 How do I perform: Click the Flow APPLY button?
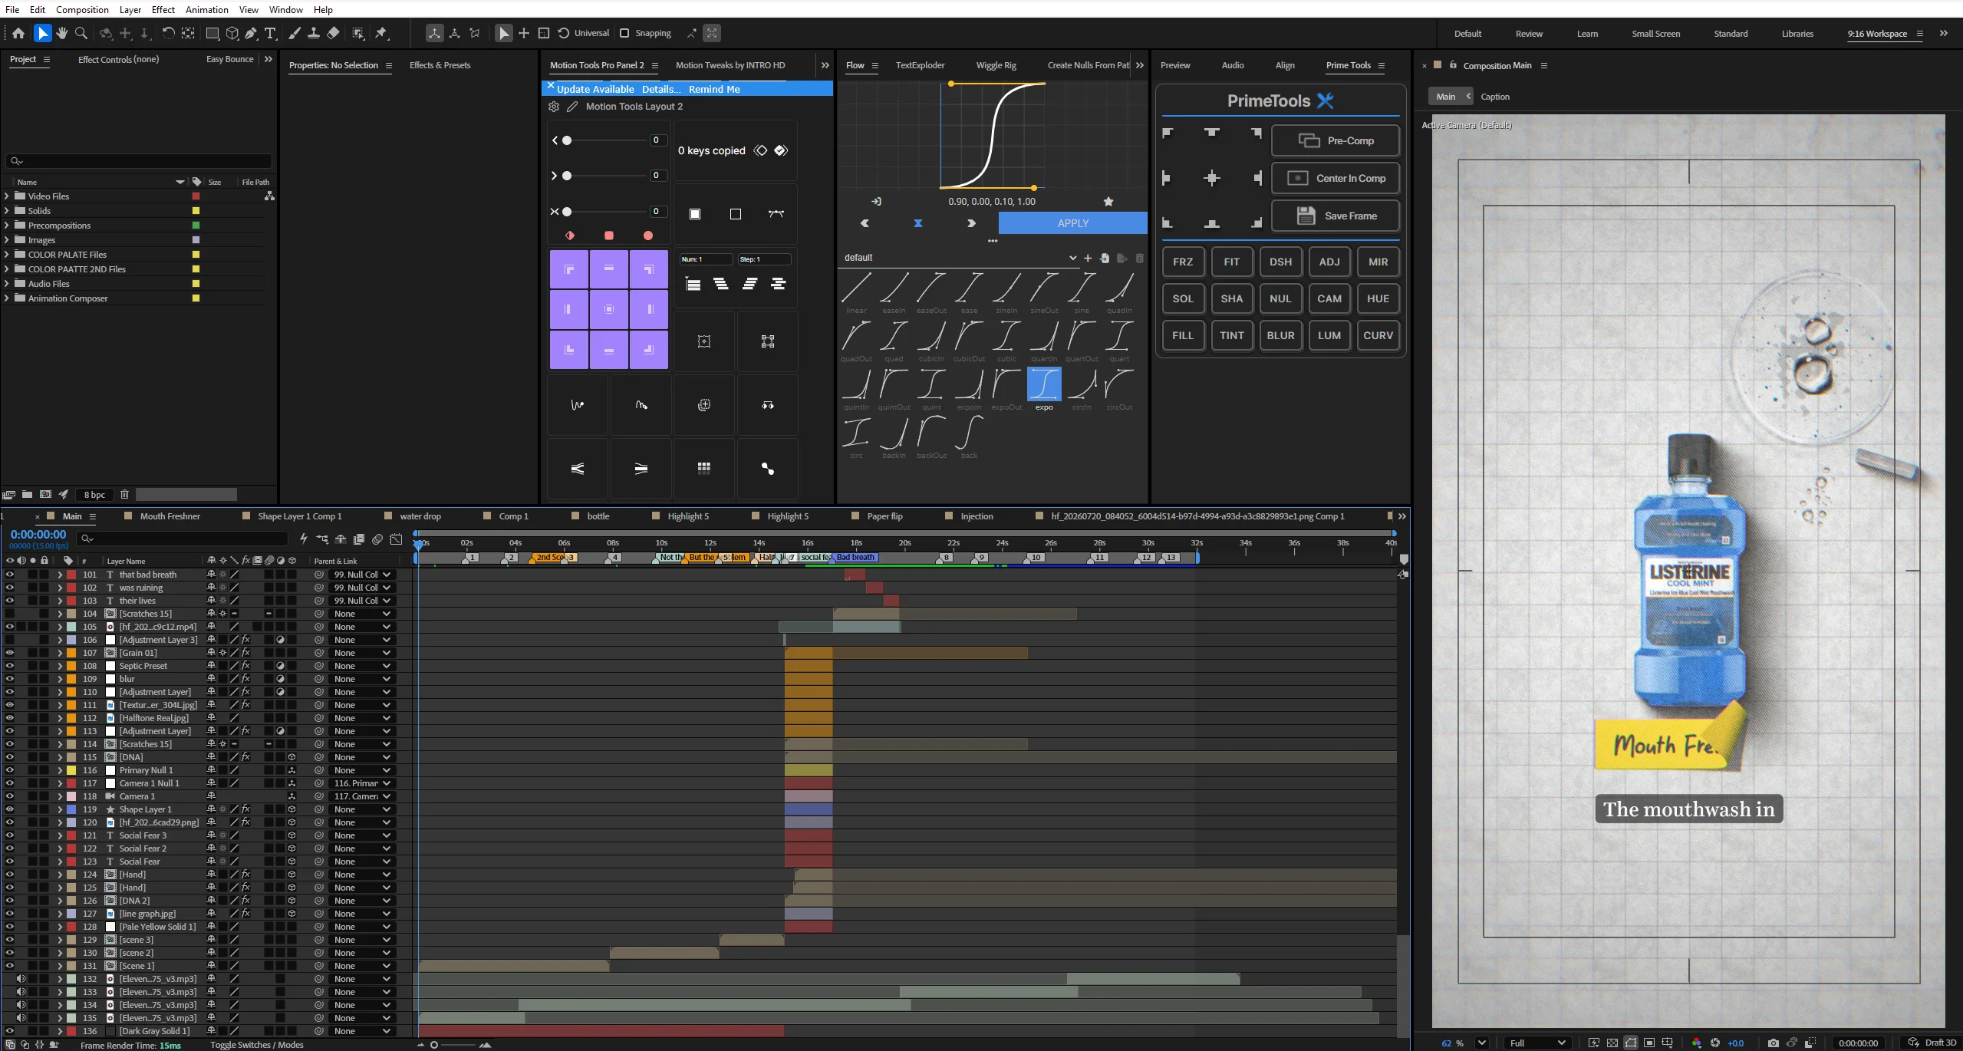[1072, 223]
